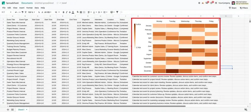This screenshot has height=112, width=251.
Task: Redo the last undone action
Action: coord(19,12)
